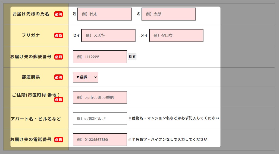Click the 必須 badge next to お届け先の郵便番号

tap(58, 57)
